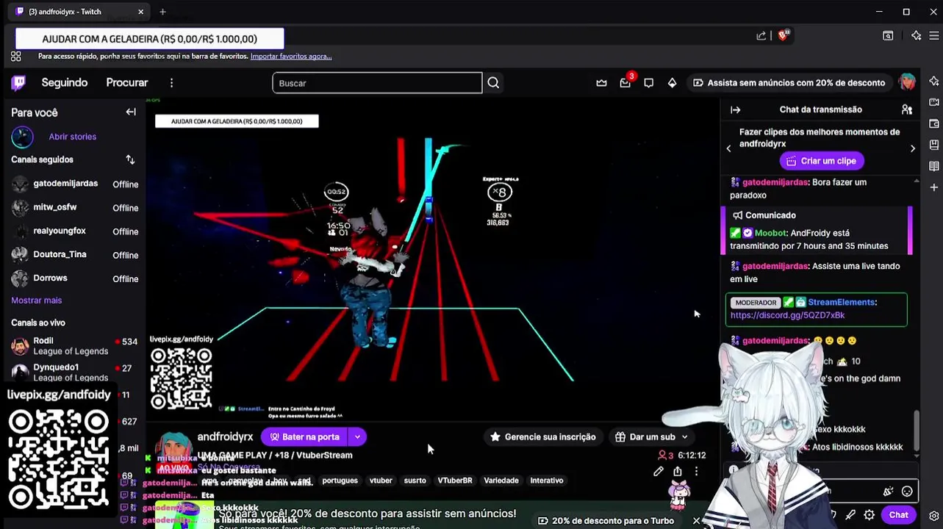Open stream more options vertical dots

[696, 472]
